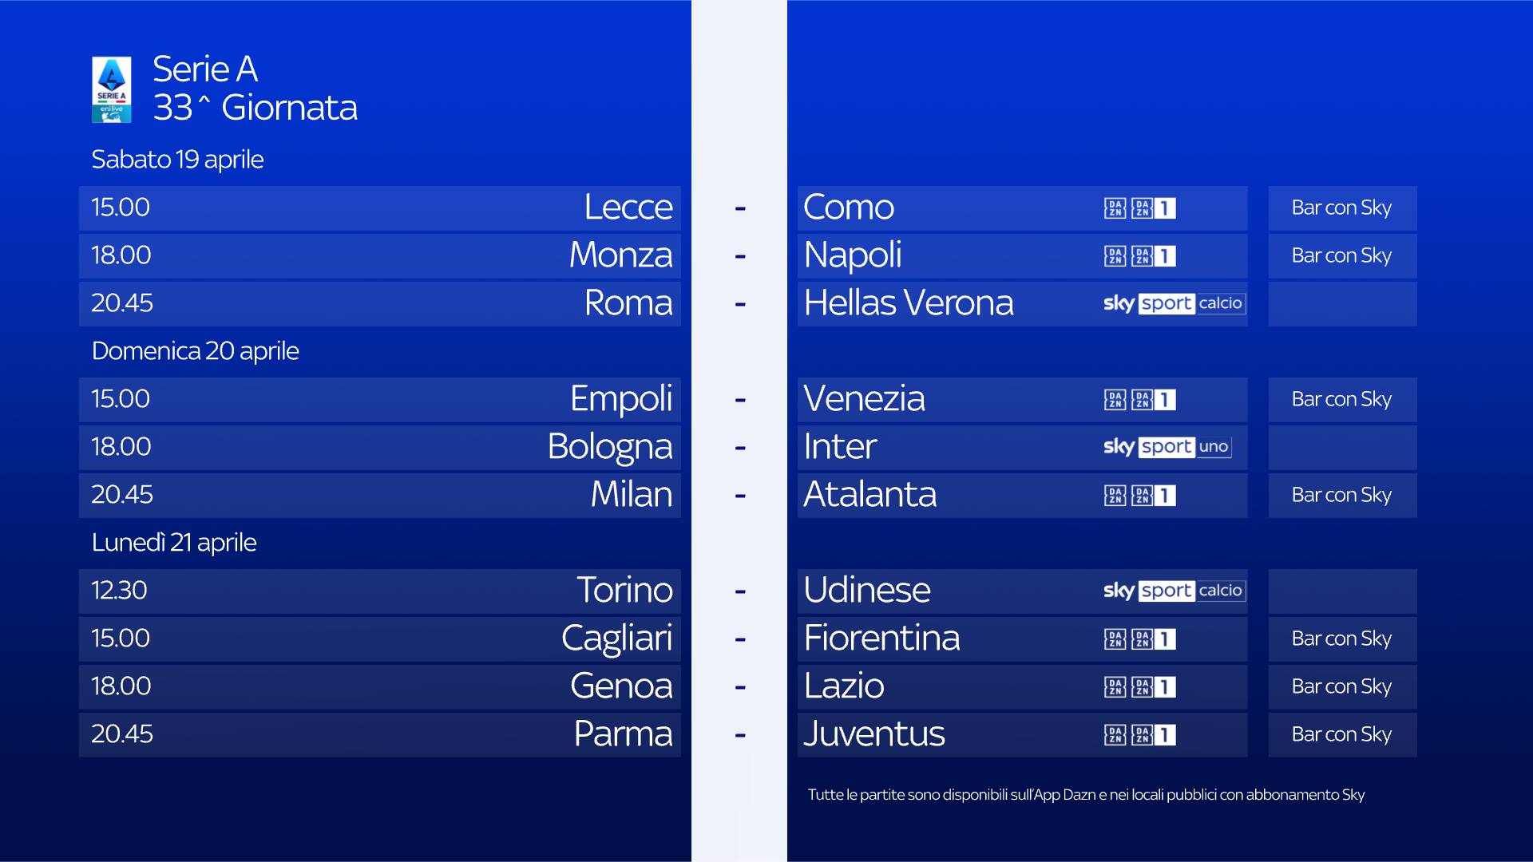Click the Juventus team name
Viewport: 1533px width, 862px height.
pyautogui.click(x=874, y=734)
